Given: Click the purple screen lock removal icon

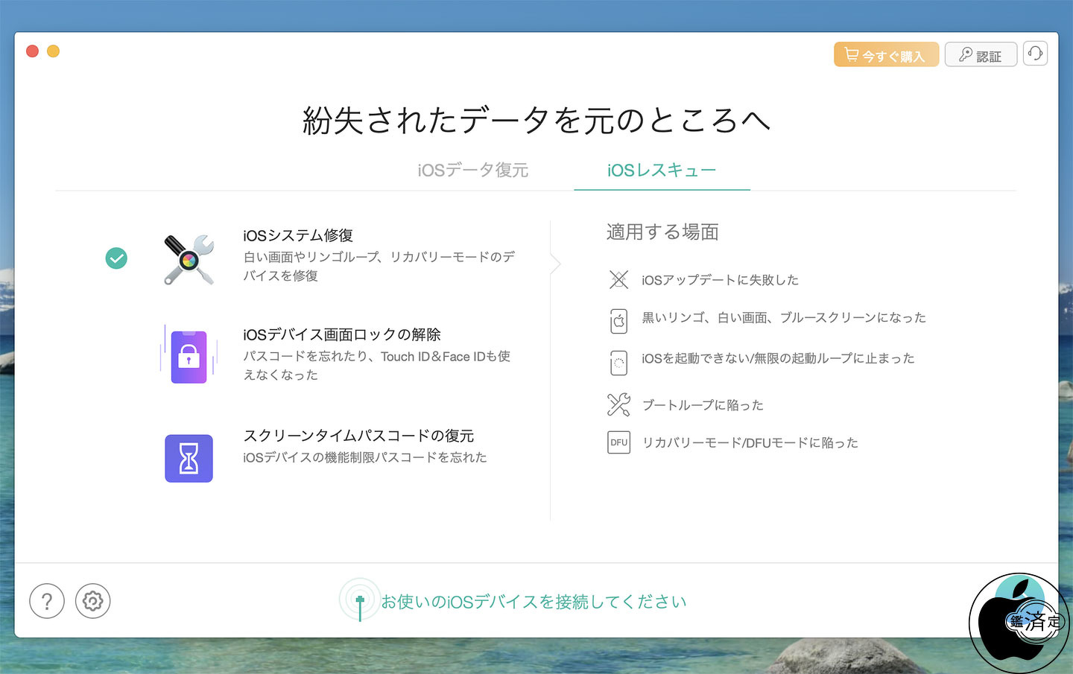Looking at the screenshot, I should click(x=189, y=357).
